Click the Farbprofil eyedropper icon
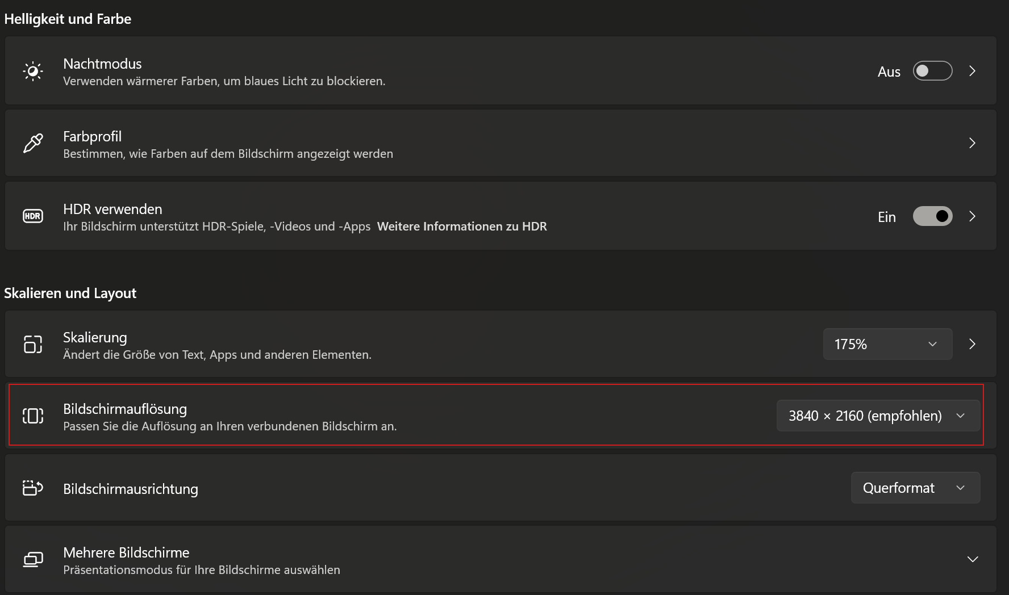 (x=33, y=143)
